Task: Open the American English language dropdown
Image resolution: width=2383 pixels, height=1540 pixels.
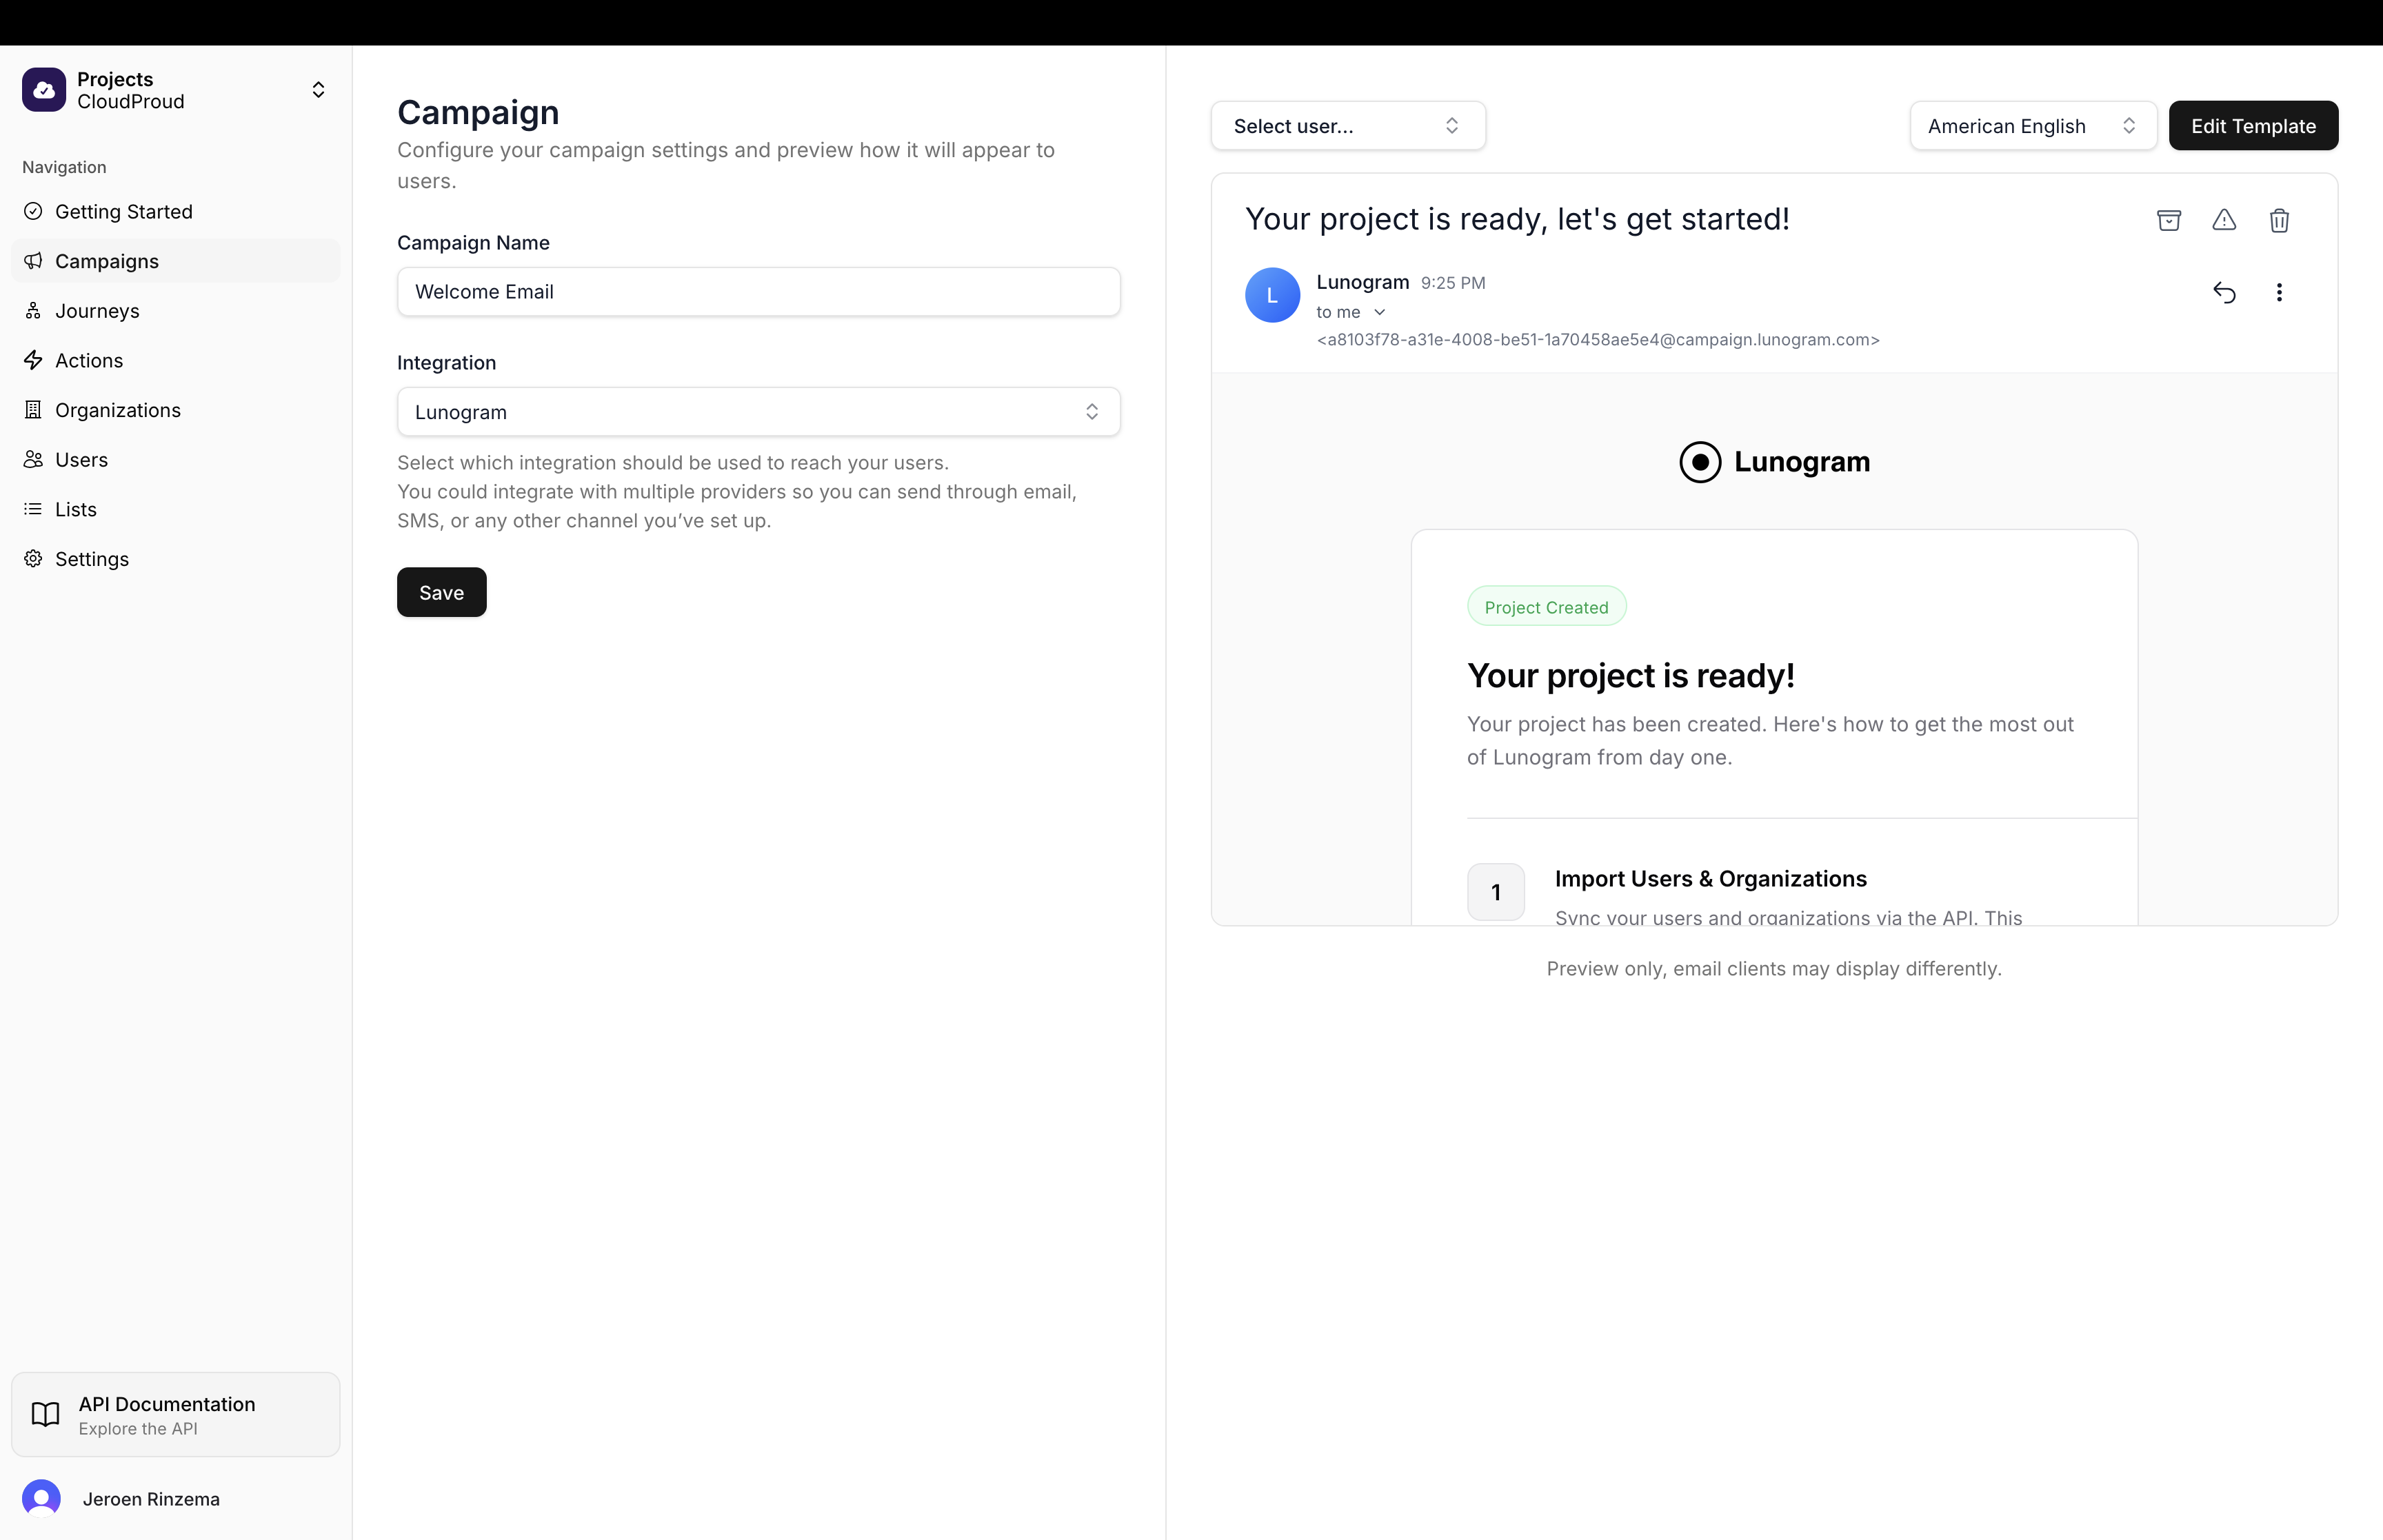Action: (2032, 126)
